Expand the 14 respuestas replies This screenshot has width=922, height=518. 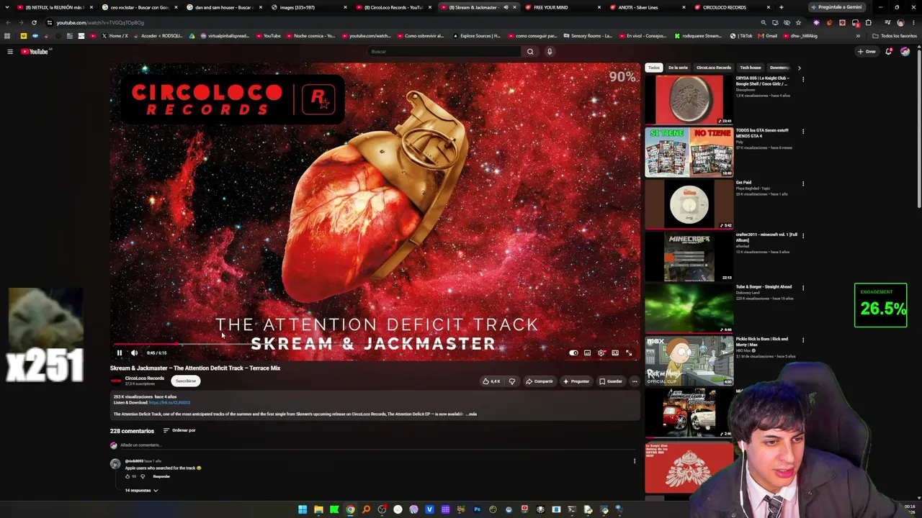point(141,491)
